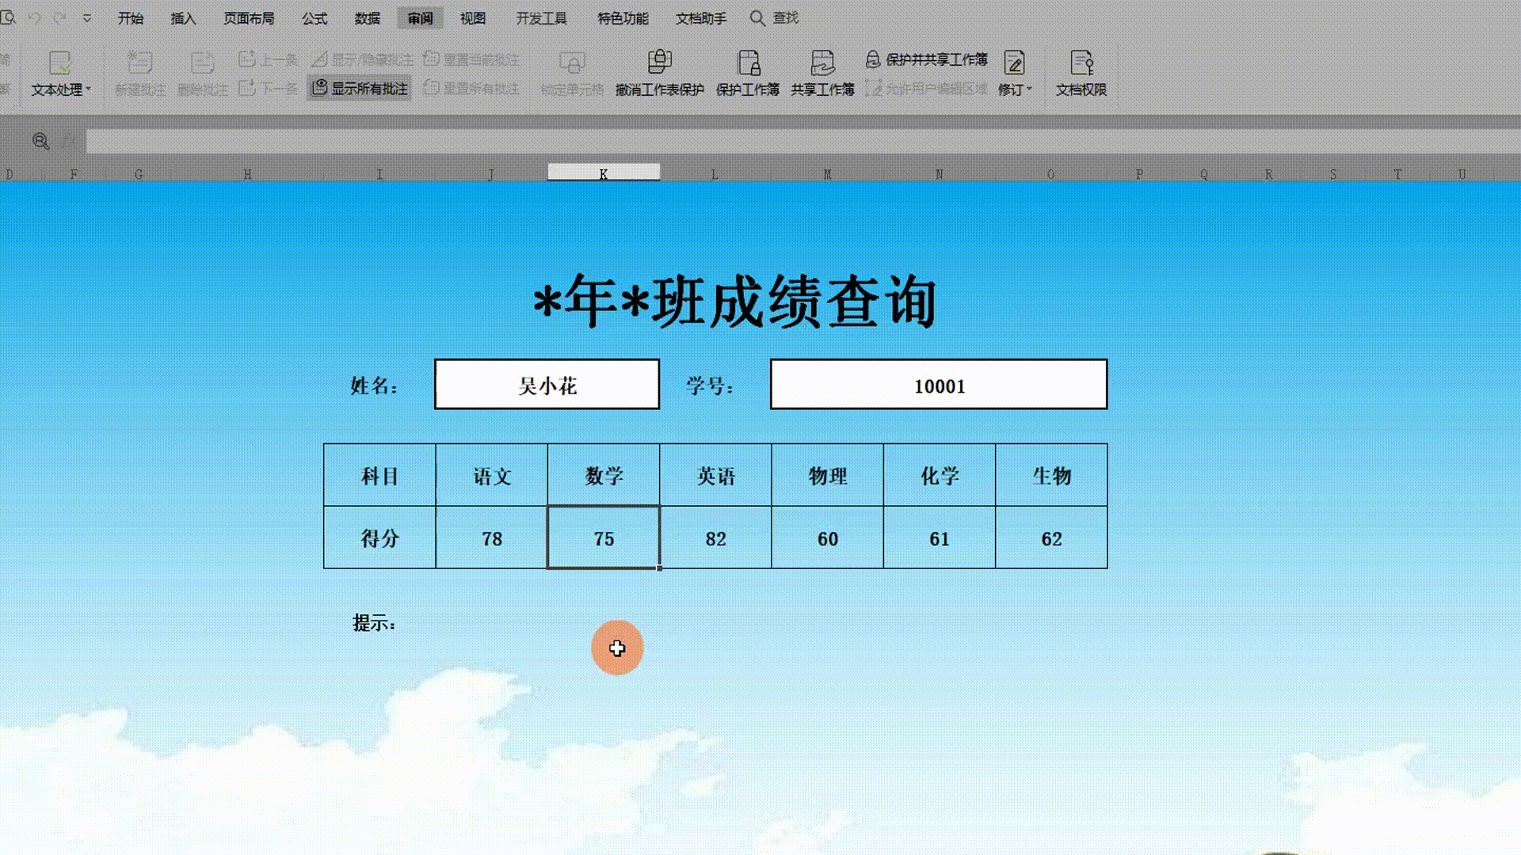Select the 审阅 tab

pos(420,18)
